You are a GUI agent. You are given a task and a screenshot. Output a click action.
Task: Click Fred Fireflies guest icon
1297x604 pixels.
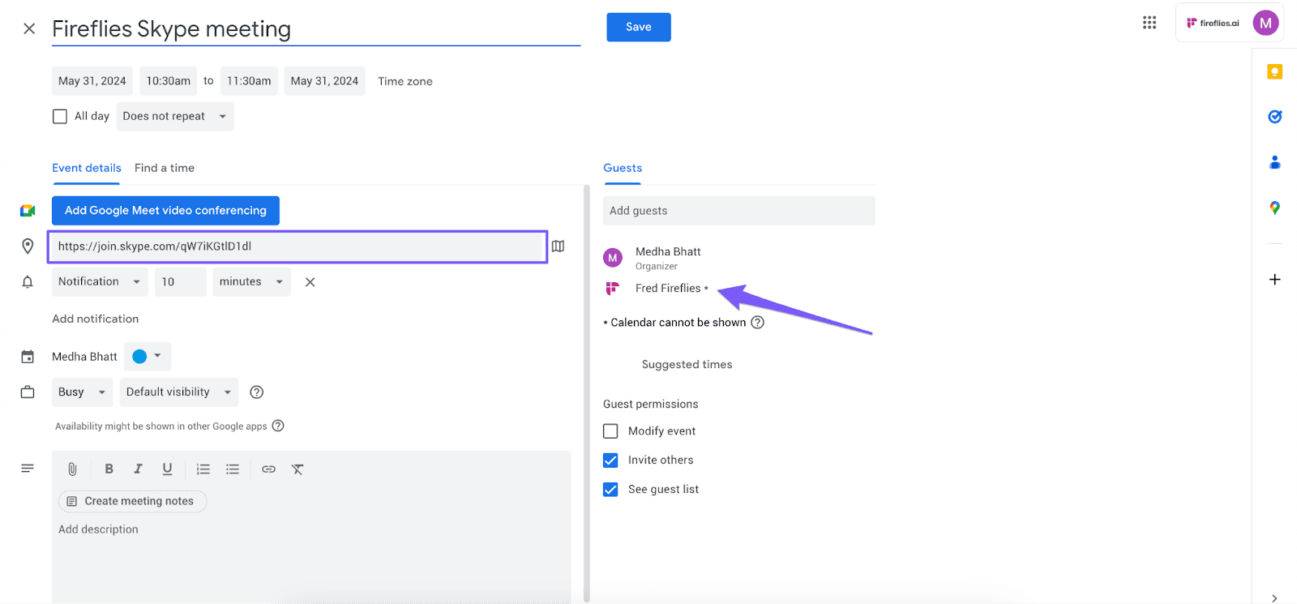click(x=613, y=289)
